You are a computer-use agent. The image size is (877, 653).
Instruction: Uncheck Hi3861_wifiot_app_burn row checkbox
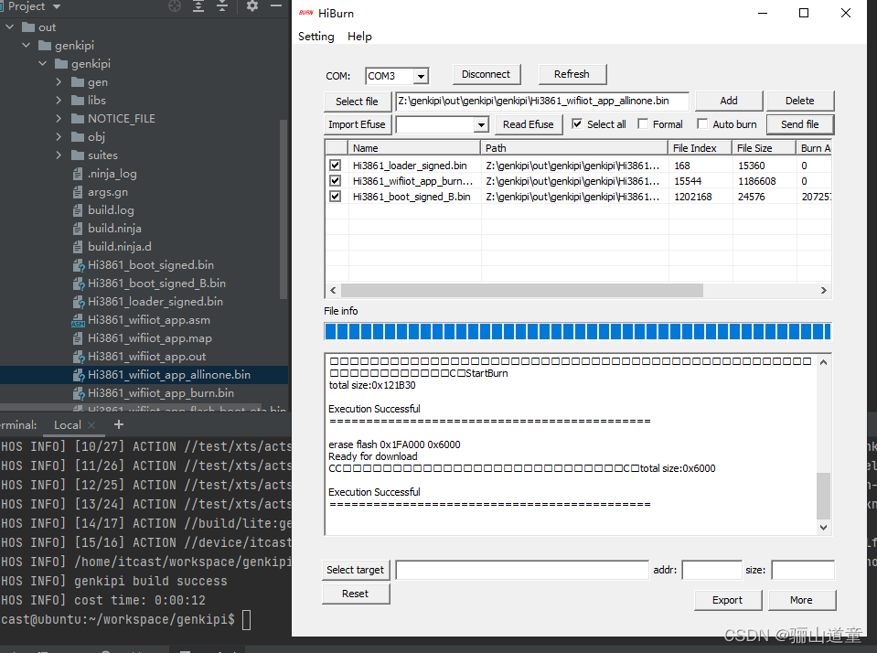click(x=335, y=181)
